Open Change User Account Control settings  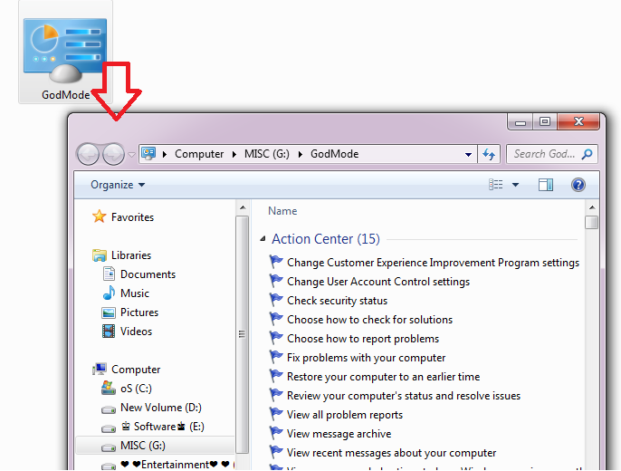[378, 282]
